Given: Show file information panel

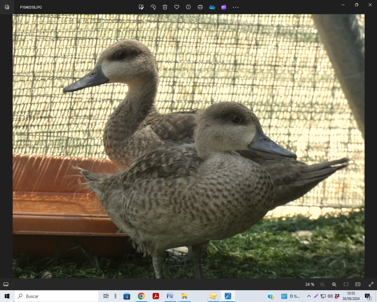Looking at the screenshot, I should pyautogui.click(x=188, y=7).
